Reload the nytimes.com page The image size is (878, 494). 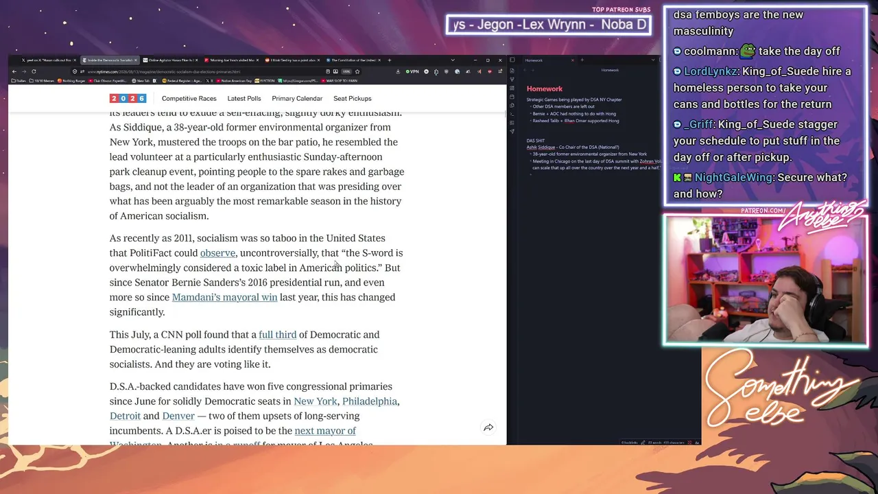pos(34,71)
